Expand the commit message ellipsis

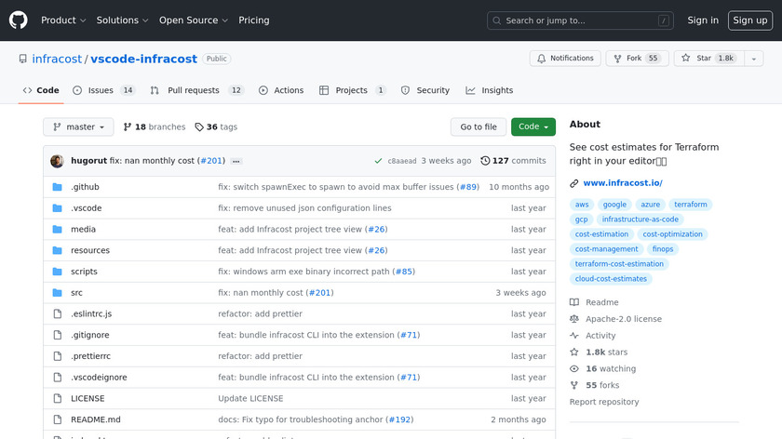(x=236, y=161)
